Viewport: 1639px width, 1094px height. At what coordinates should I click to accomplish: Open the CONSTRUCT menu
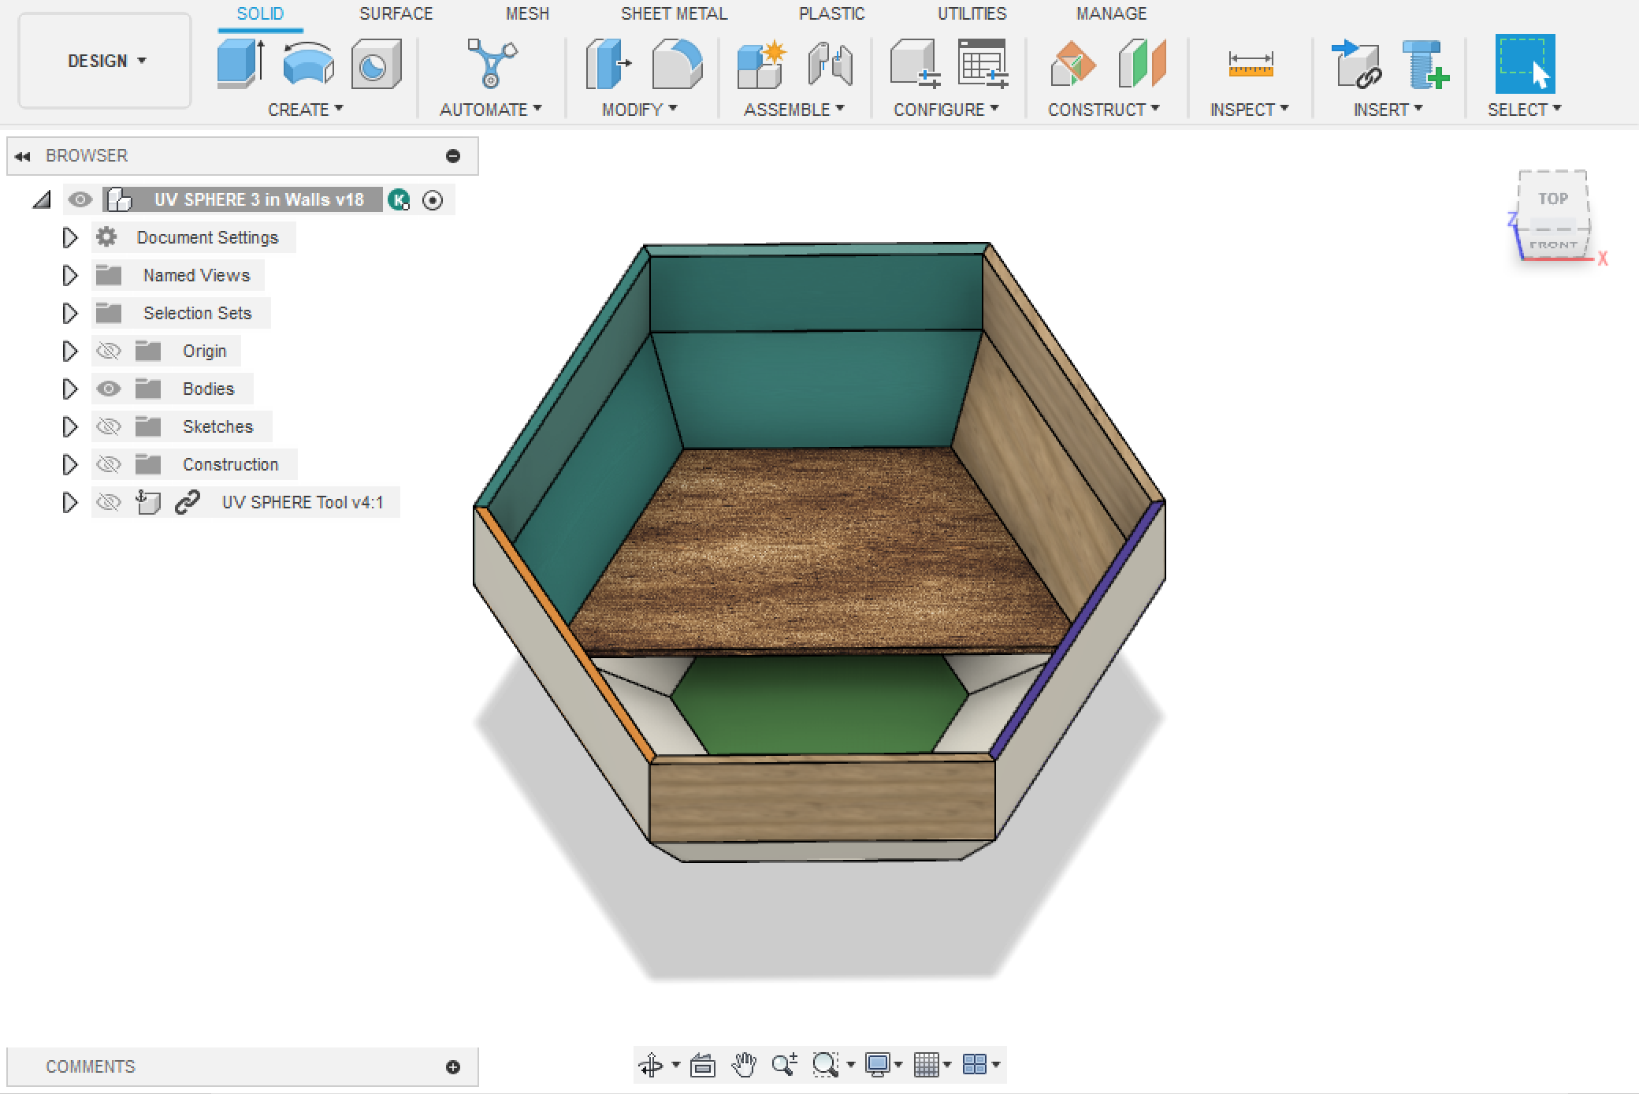1103,110
